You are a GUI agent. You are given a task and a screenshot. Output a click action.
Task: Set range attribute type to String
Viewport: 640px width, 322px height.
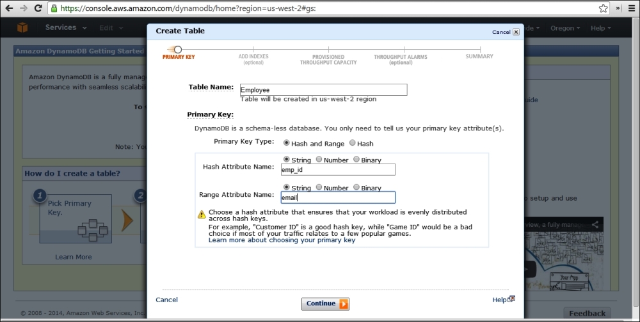pyautogui.click(x=286, y=187)
